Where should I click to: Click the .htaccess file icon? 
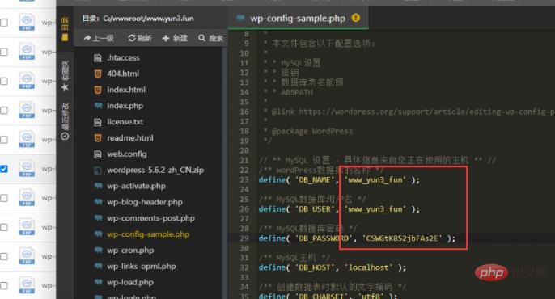click(98, 58)
